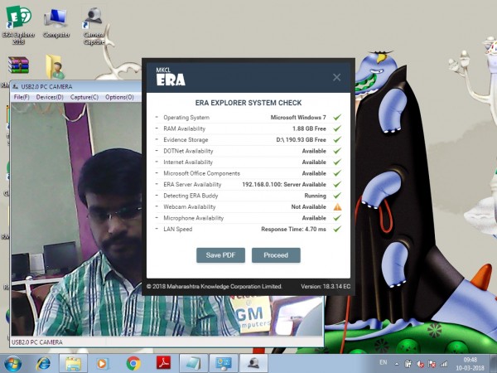Open Windows Media Player from taskbar

point(102,364)
